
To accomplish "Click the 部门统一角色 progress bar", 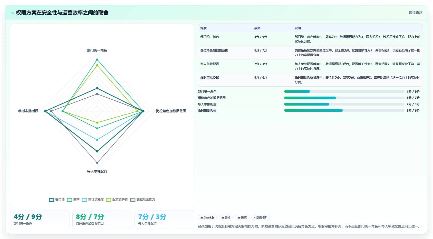I will (x=344, y=91).
